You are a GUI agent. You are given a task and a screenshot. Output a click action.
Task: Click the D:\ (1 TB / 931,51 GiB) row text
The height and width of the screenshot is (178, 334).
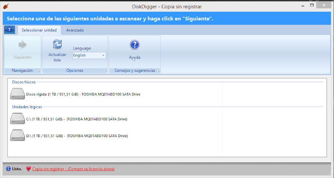[x=77, y=136]
